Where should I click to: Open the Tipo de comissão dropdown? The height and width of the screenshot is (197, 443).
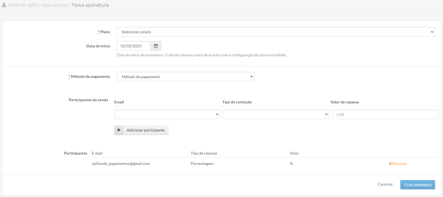pos(276,115)
